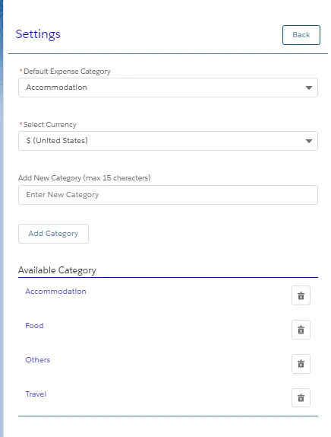
Task: Click the Default Expense Category label
Action: click(67, 72)
